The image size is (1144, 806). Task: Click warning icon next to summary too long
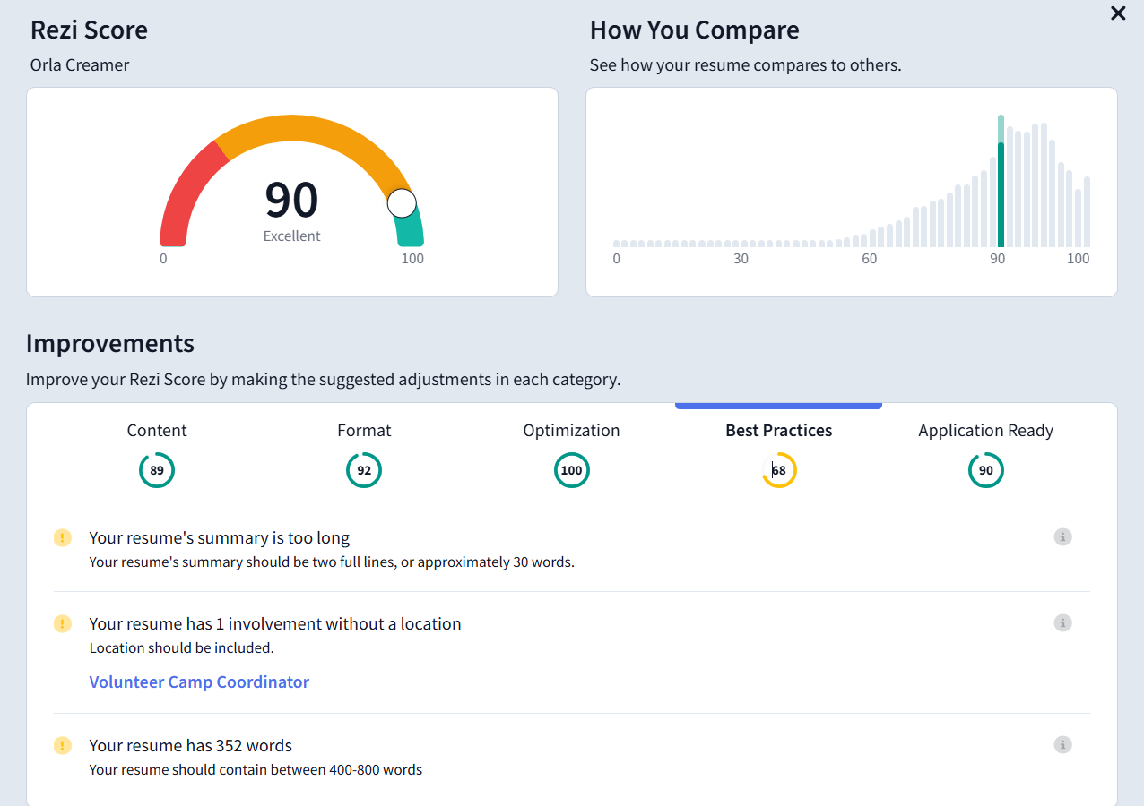click(62, 538)
